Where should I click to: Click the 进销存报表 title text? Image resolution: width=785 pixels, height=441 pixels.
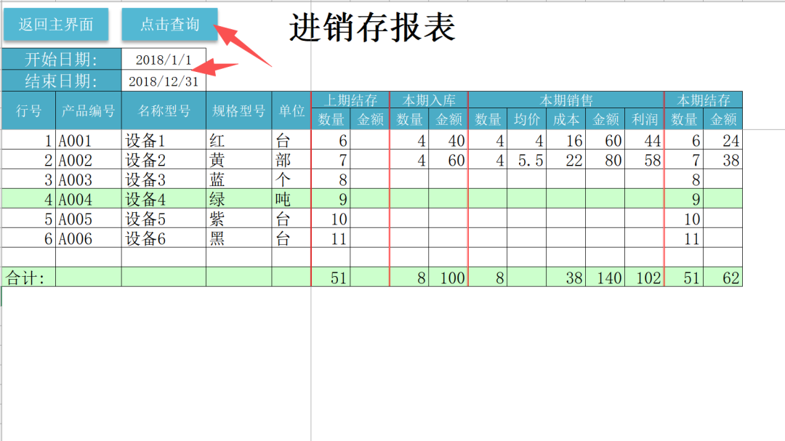pyautogui.click(x=372, y=28)
